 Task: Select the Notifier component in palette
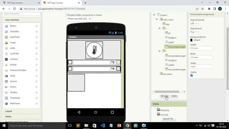point(13,64)
